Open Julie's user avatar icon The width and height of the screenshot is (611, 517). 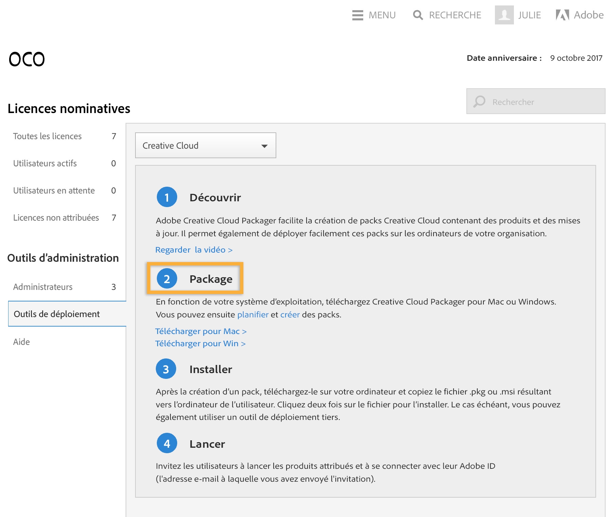click(x=504, y=15)
